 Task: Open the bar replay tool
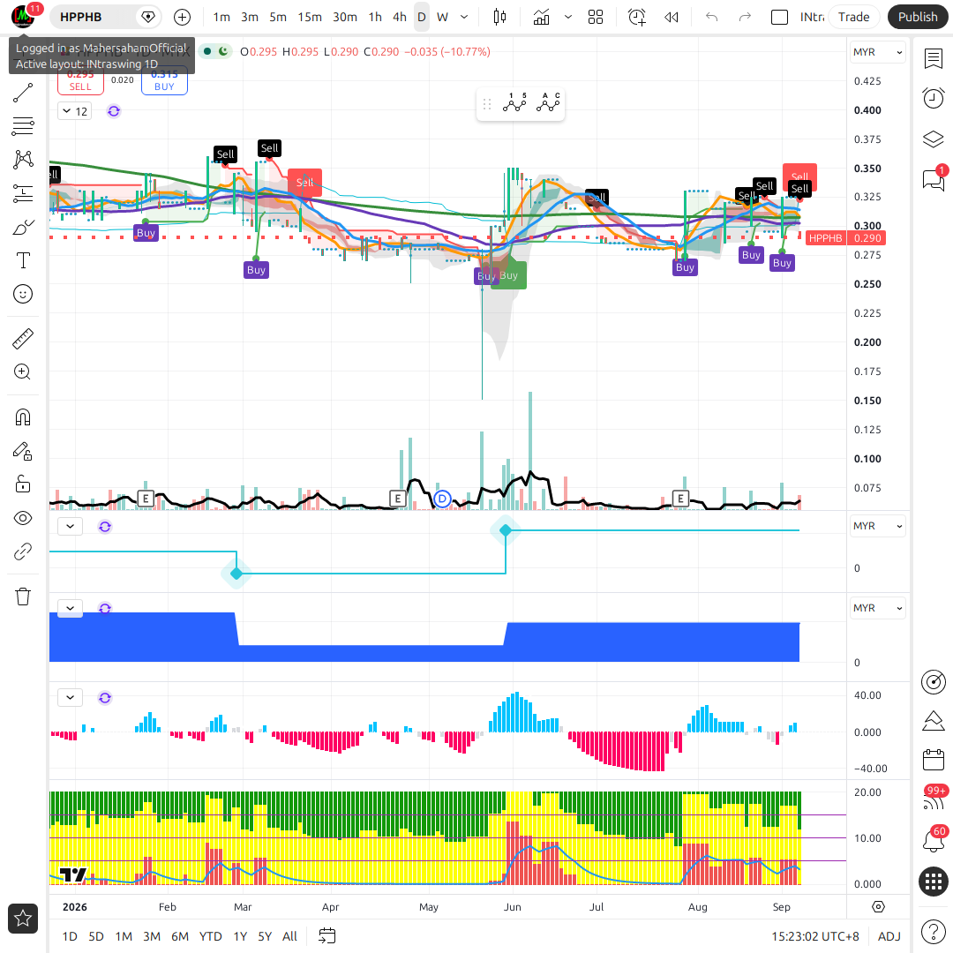[x=671, y=17]
